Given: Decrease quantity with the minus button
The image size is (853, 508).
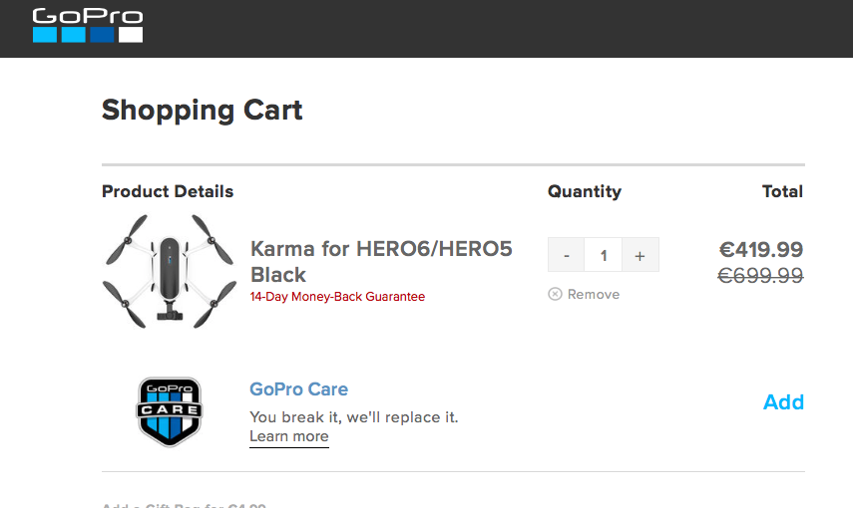Looking at the screenshot, I should pos(566,254).
